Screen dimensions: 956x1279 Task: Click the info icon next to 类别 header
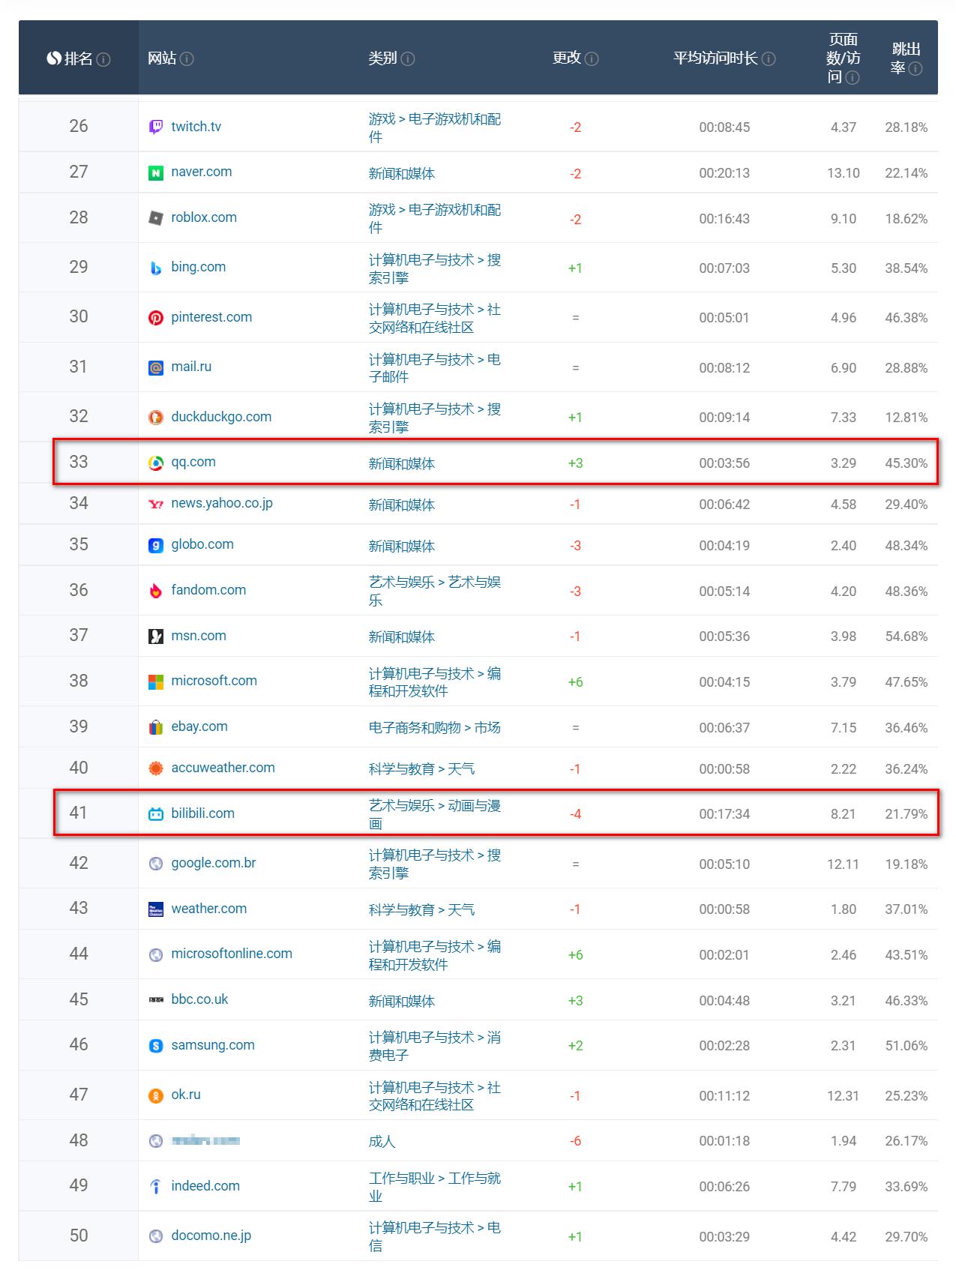tap(408, 58)
